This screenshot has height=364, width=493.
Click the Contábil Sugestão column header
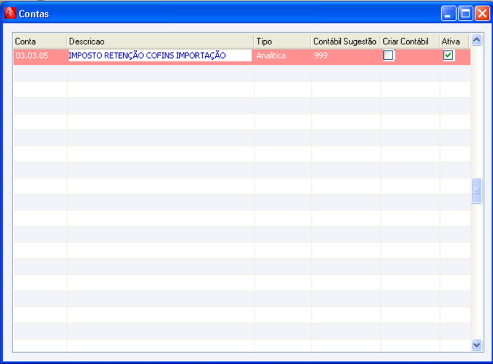[345, 41]
